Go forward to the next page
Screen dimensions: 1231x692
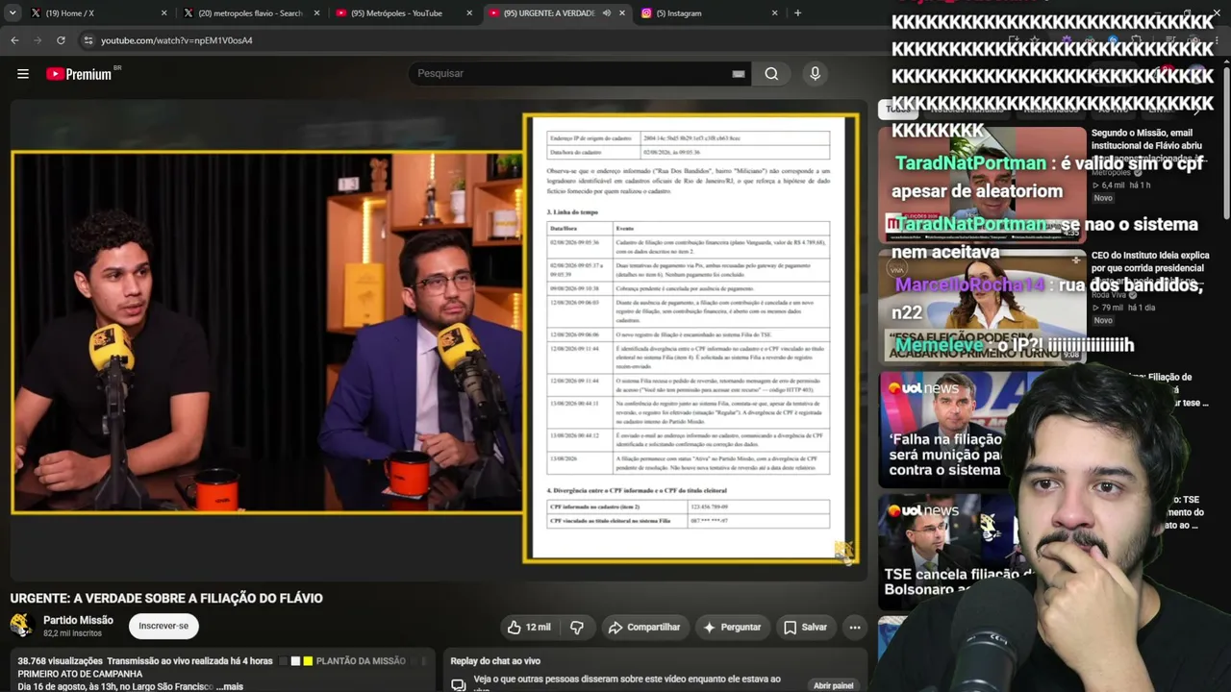click(38, 40)
